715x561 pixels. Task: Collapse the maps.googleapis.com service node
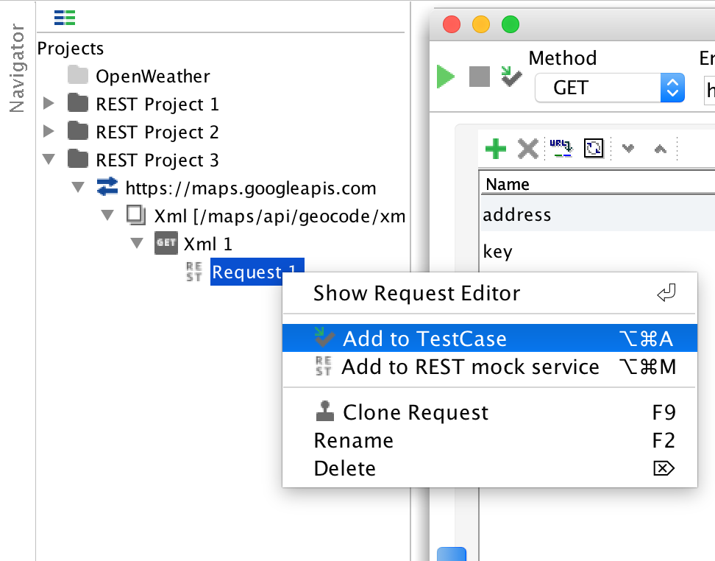[79, 187]
